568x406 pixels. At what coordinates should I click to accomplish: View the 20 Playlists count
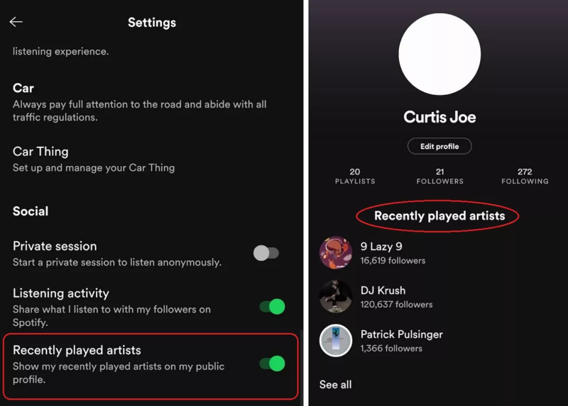[x=355, y=176]
